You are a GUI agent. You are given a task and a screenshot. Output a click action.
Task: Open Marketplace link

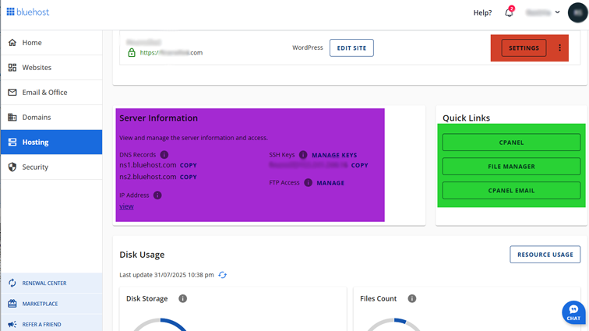(x=51, y=304)
